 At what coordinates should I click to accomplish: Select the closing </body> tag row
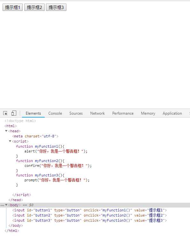(x=16, y=225)
